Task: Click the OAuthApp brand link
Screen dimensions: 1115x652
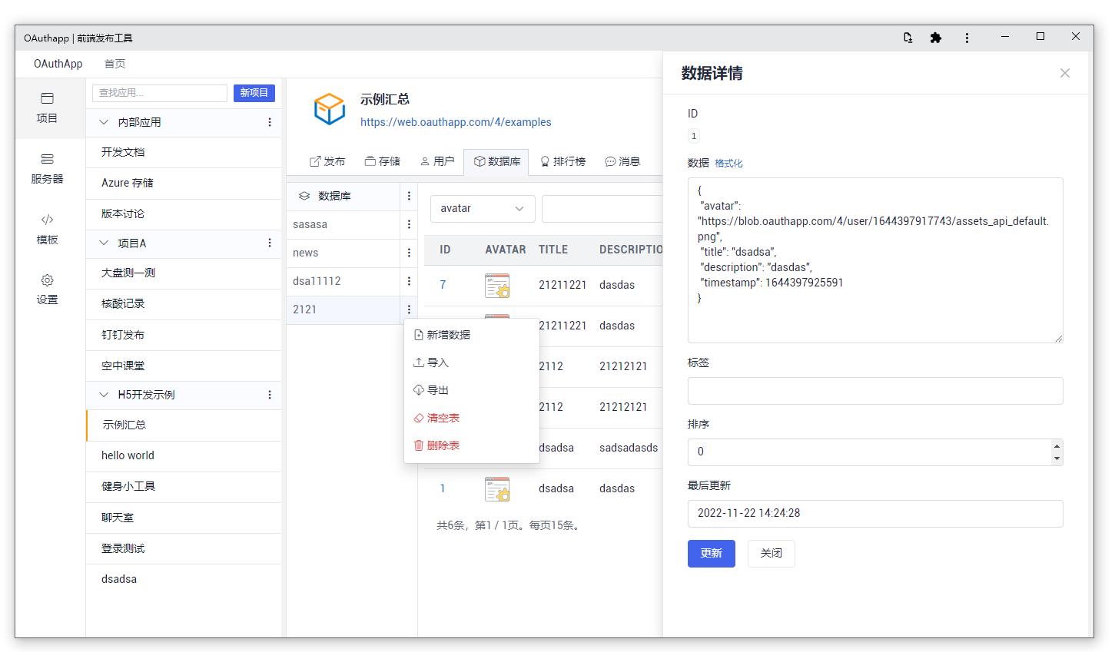Action: click(58, 64)
